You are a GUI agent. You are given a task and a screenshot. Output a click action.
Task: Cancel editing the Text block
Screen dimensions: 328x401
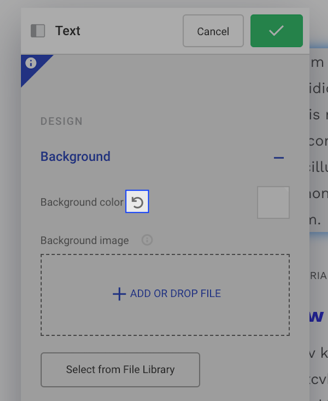pyautogui.click(x=213, y=31)
